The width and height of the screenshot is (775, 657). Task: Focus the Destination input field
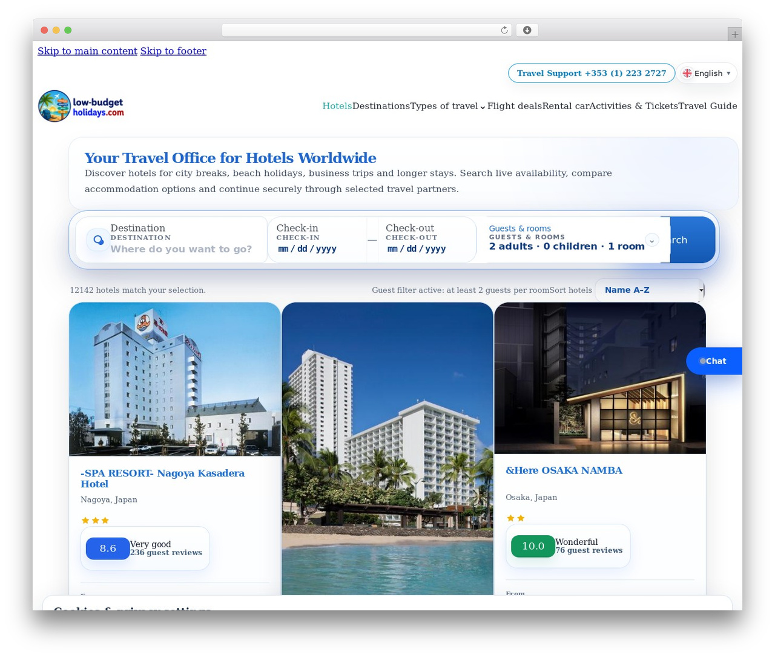[x=181, y=249]
